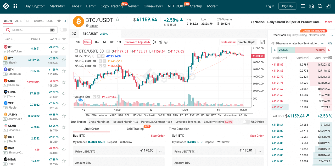The width and height of the screenshot is (335, 166).
Task: Open the apps grid icon beside logo
Action: pyautogui.click(x=15, y=6)
